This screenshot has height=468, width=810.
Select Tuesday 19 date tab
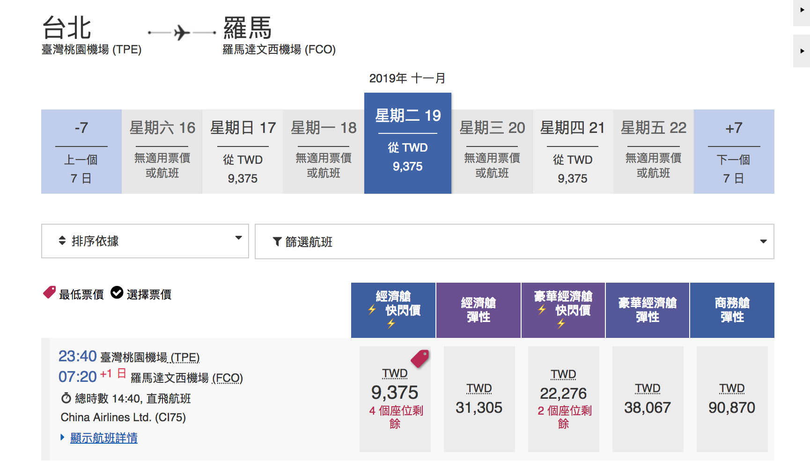[x=408, y=143]
